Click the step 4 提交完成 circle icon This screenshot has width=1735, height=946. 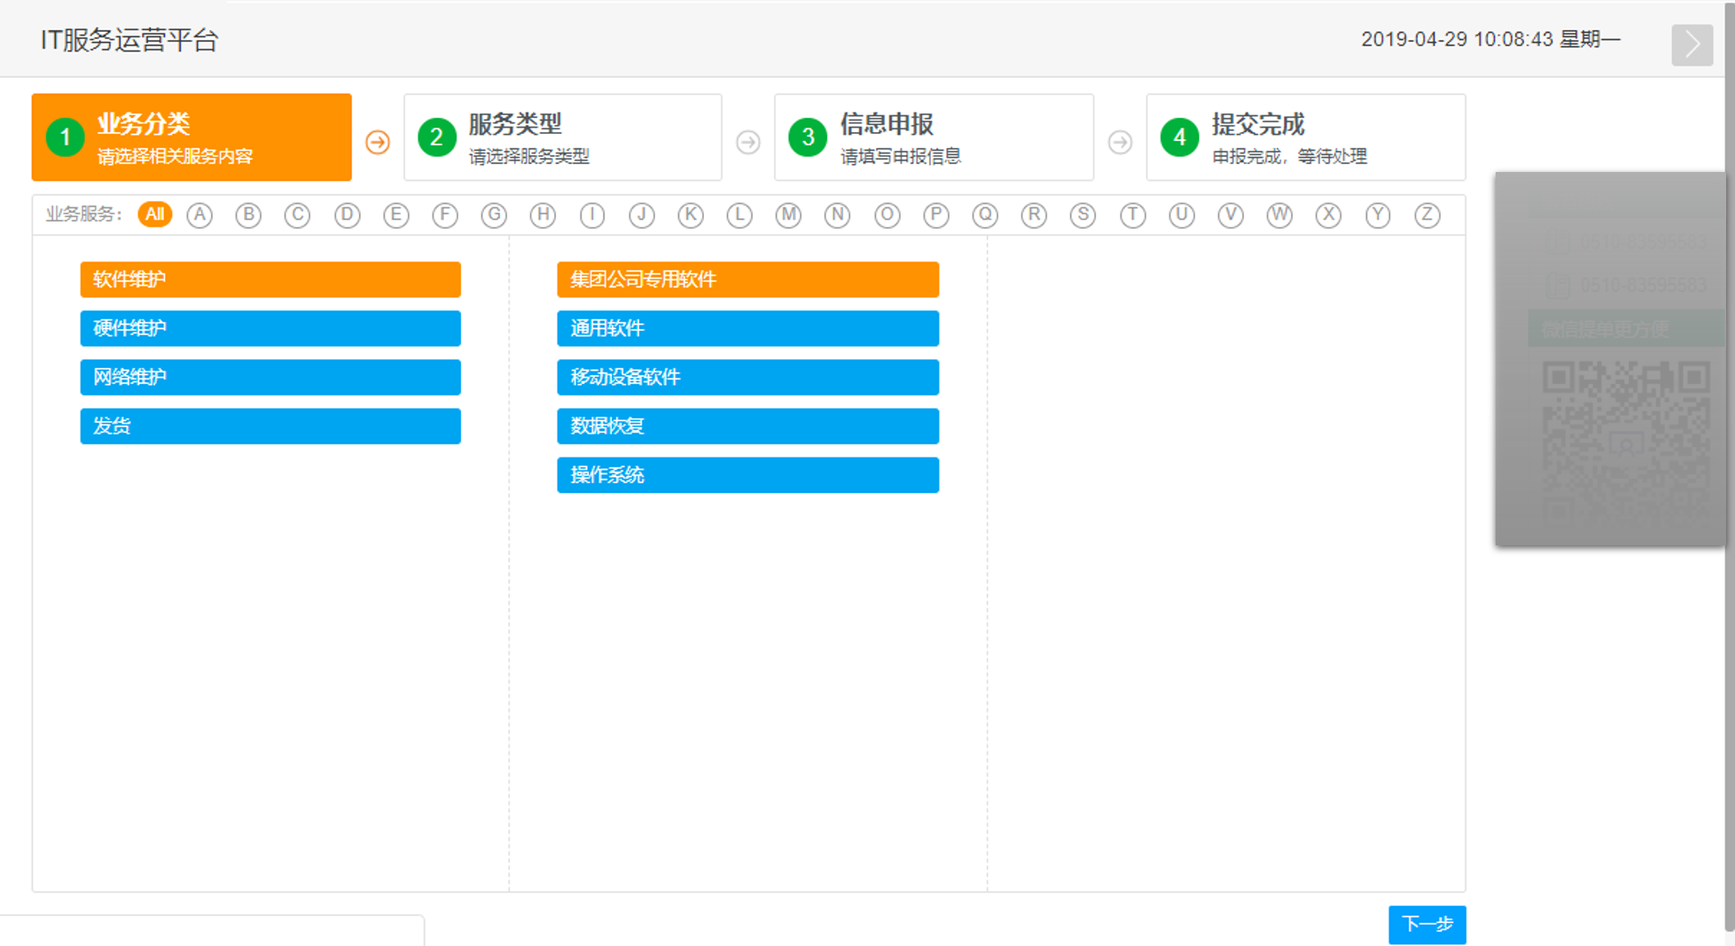(1179, 137)
